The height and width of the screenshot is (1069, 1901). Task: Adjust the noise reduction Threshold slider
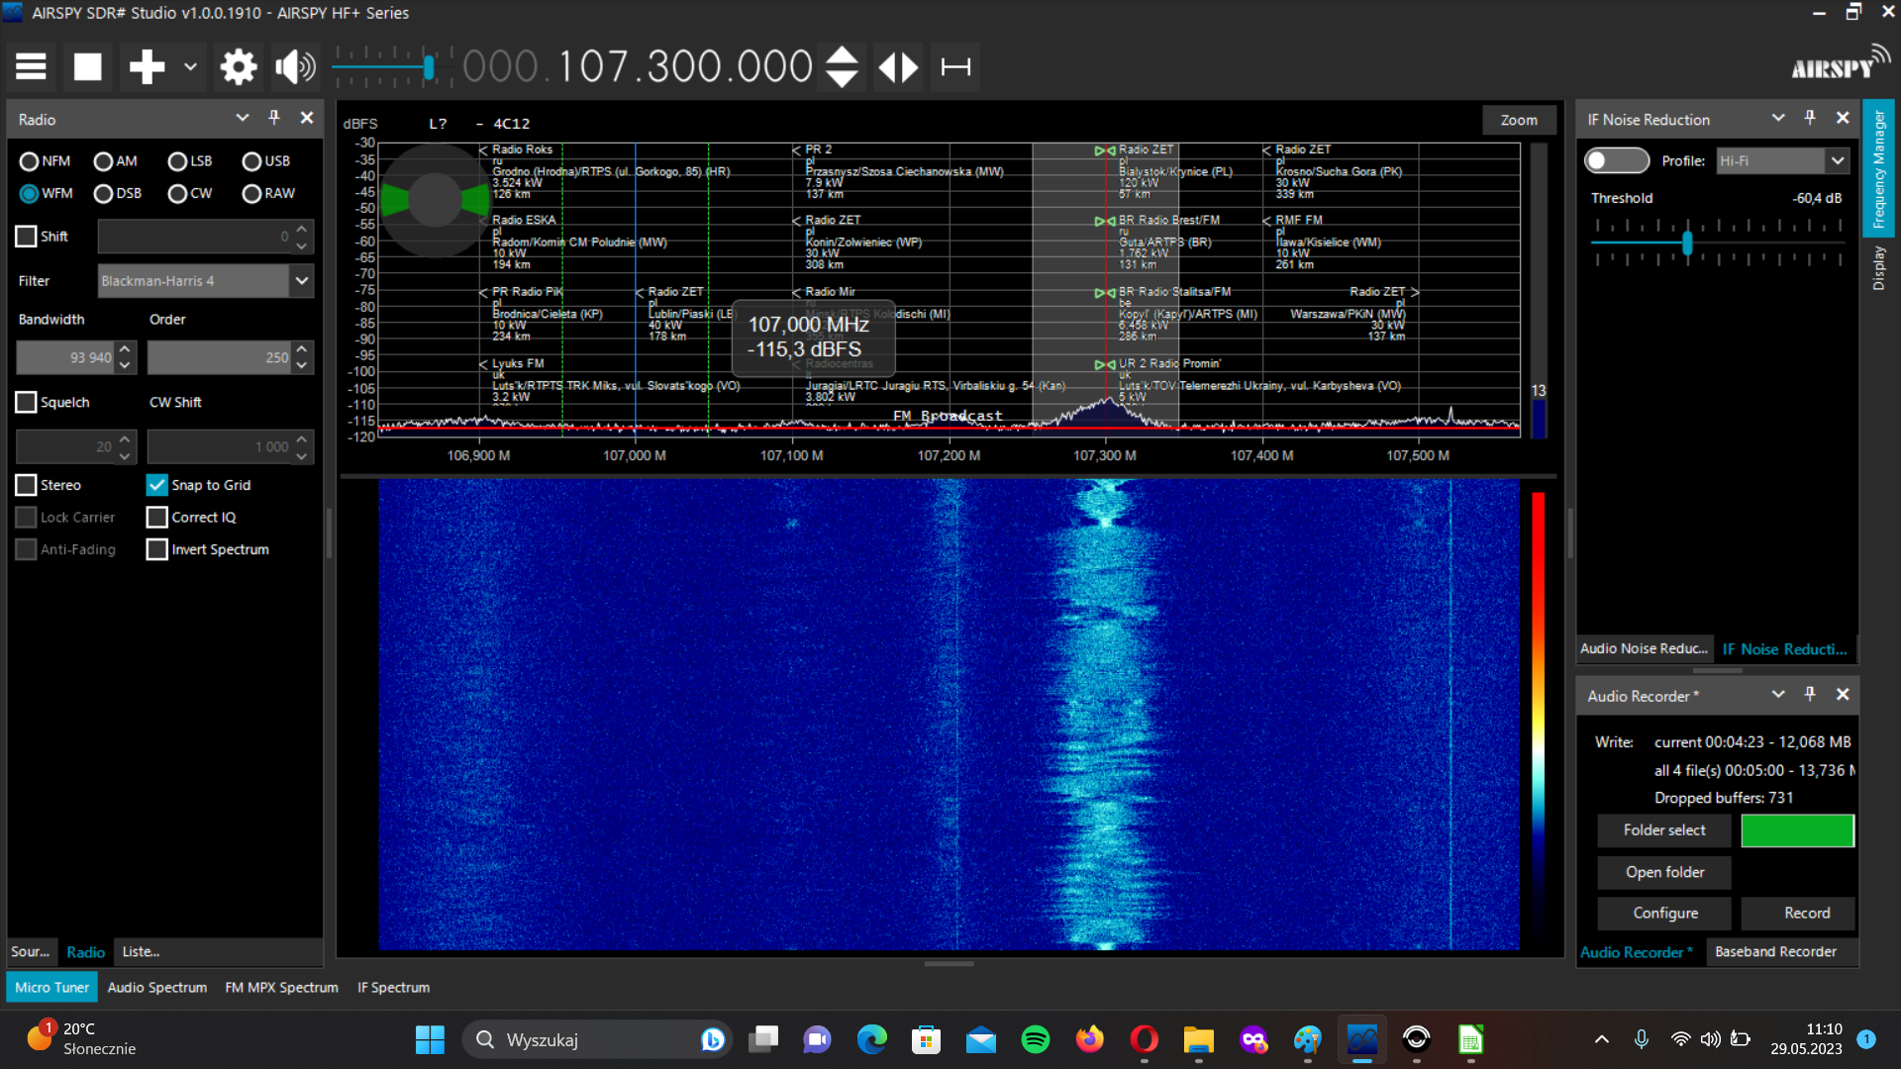(1687, 243)
